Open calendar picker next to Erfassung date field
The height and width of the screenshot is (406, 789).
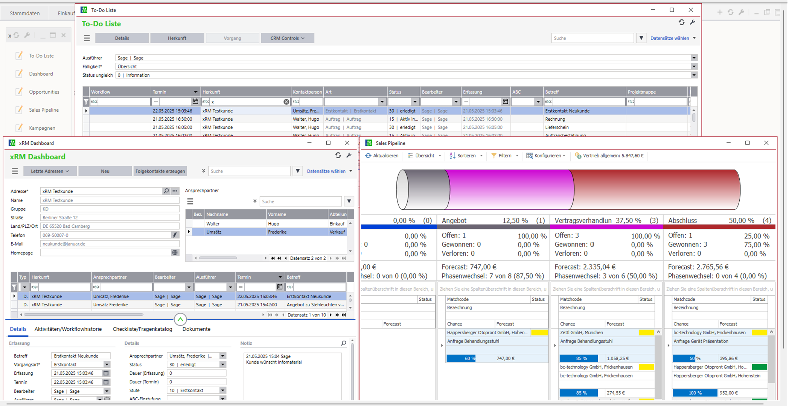click(x=106, y=373)
